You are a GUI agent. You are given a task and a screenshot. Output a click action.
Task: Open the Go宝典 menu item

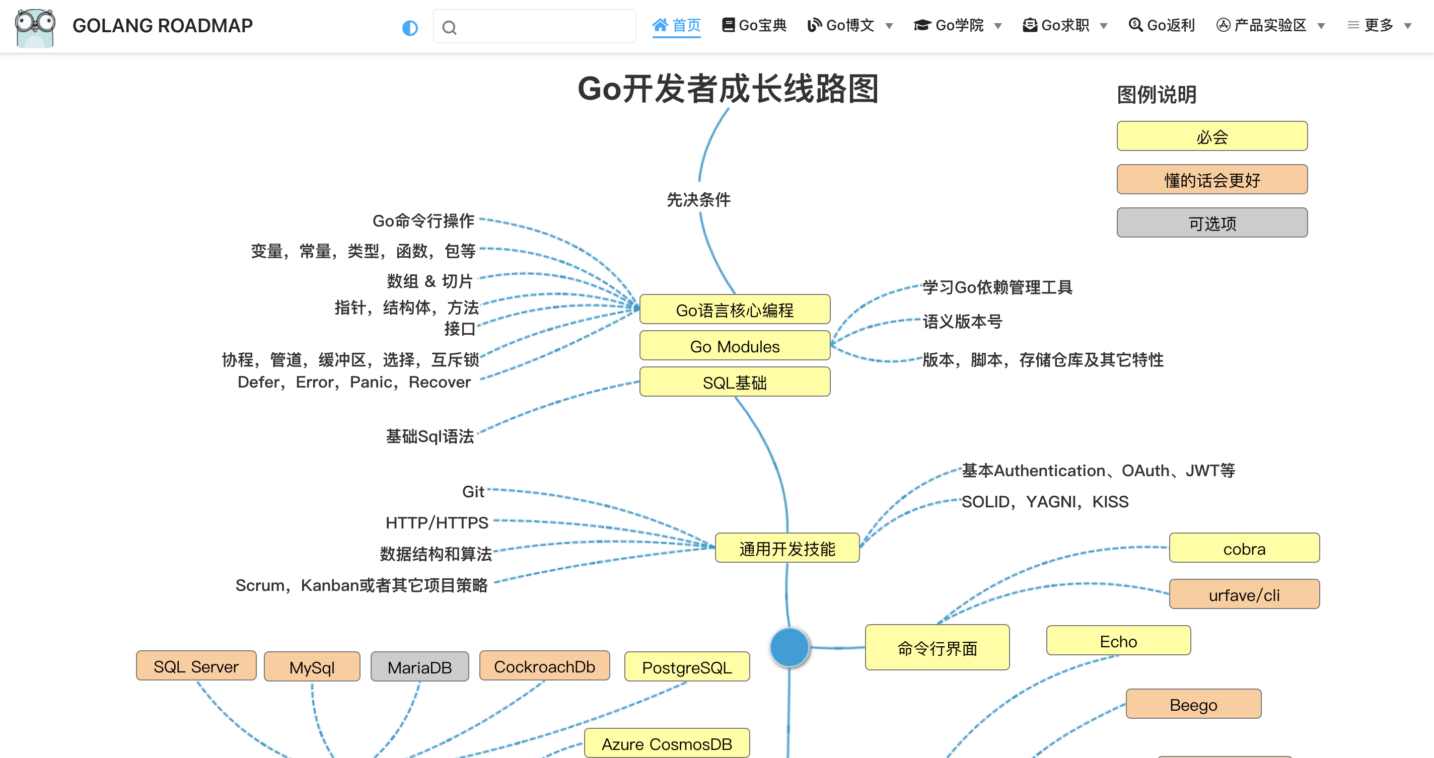point(762,25)
